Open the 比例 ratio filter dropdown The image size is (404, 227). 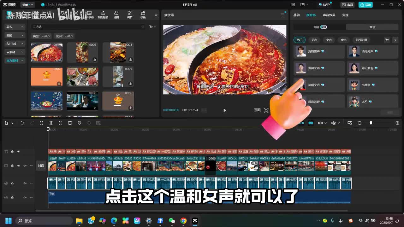point(64,36)
